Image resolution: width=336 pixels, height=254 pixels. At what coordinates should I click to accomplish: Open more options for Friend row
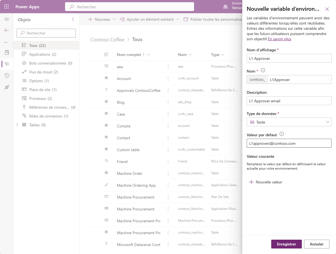pos(168,162)
